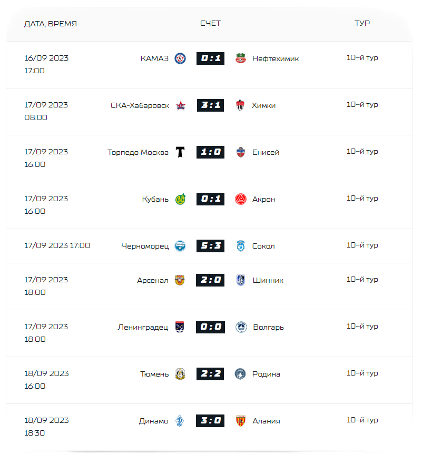Open the SKA-Khabarovsk star logo
422x454 pixels.
(x=181, y=105)
